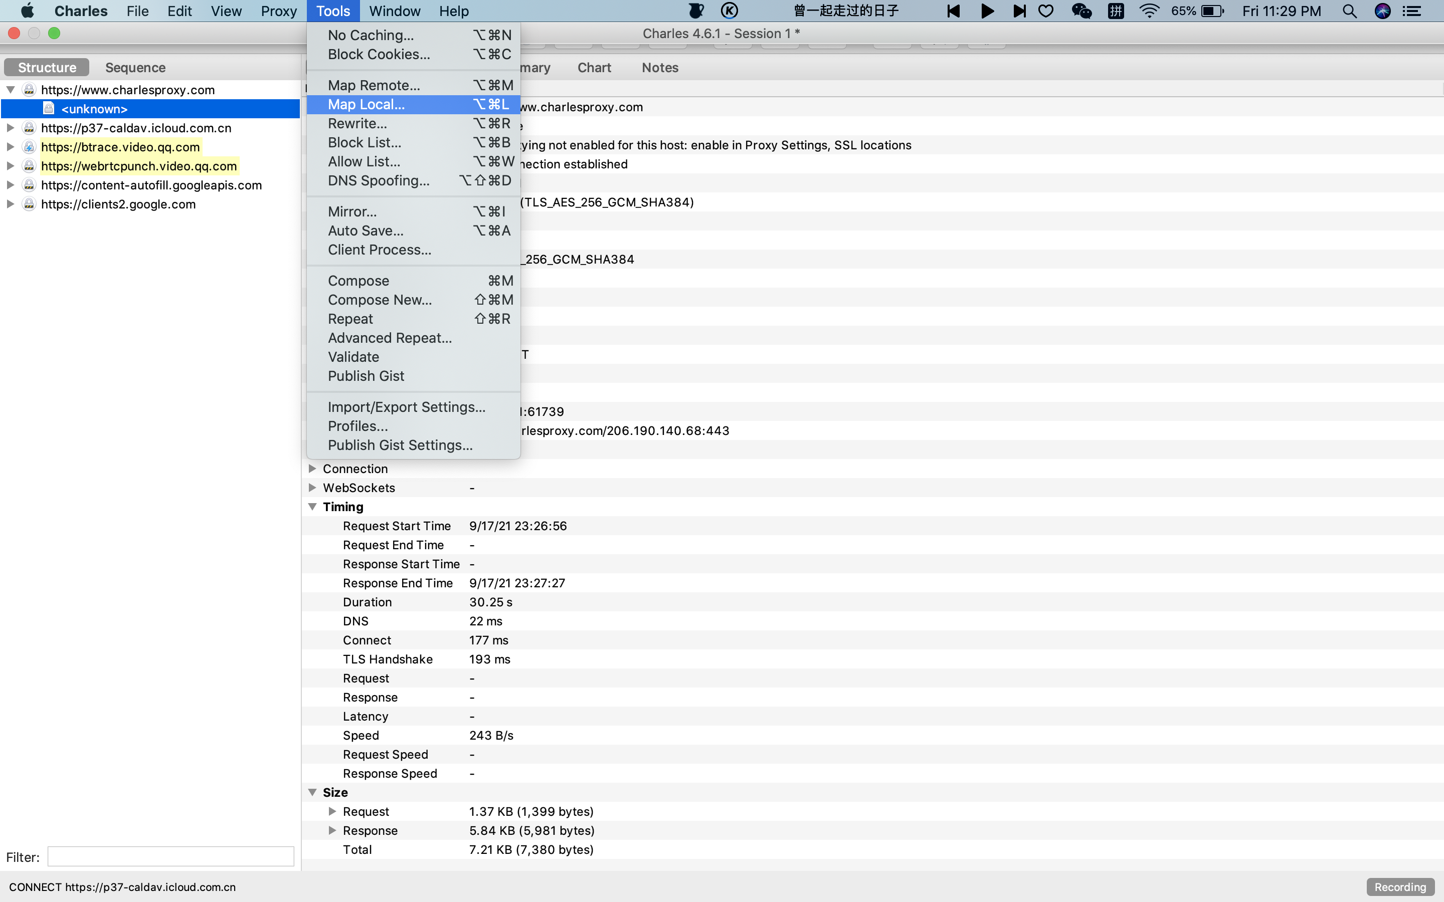Switch to Sequence view

135,68
